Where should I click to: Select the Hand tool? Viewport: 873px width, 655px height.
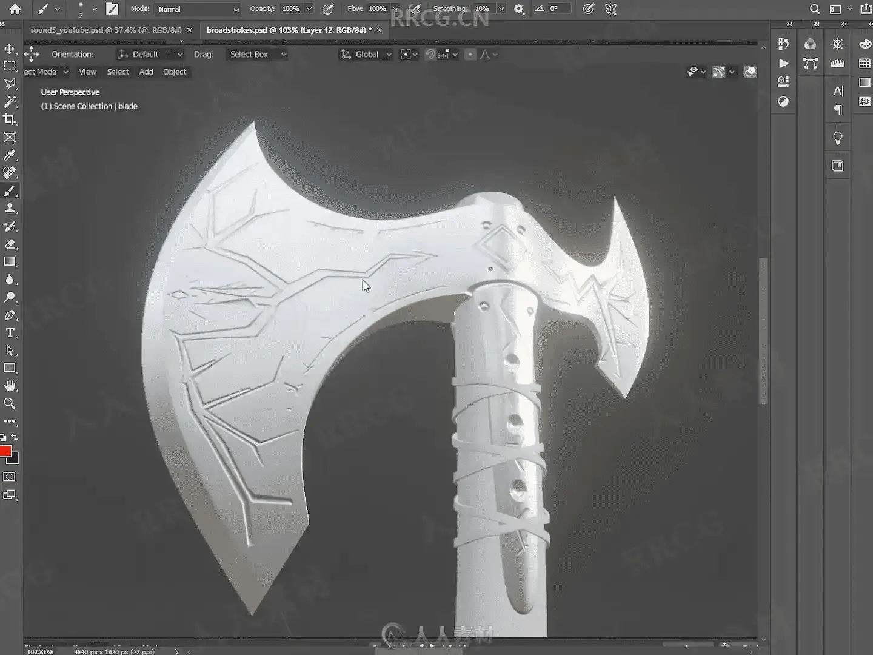pos(10,386)
